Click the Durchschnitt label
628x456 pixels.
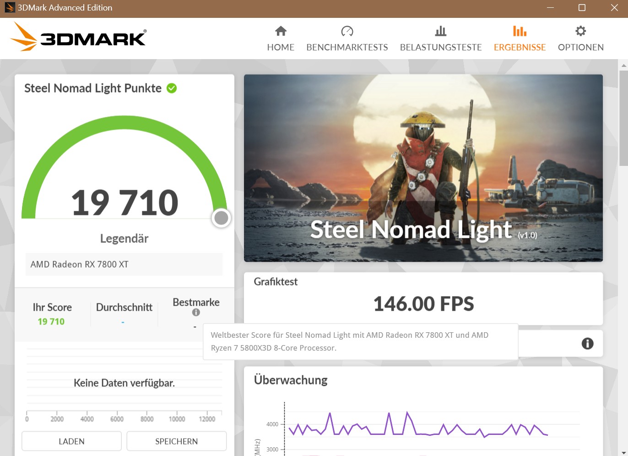pos(124,308)
